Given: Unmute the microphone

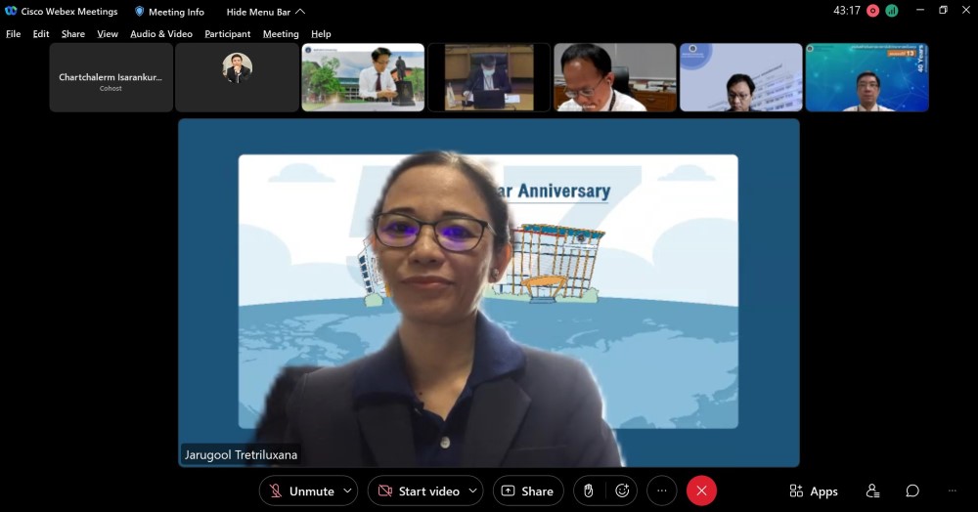Looking at the screenshot, I should [x=301, y=491].
